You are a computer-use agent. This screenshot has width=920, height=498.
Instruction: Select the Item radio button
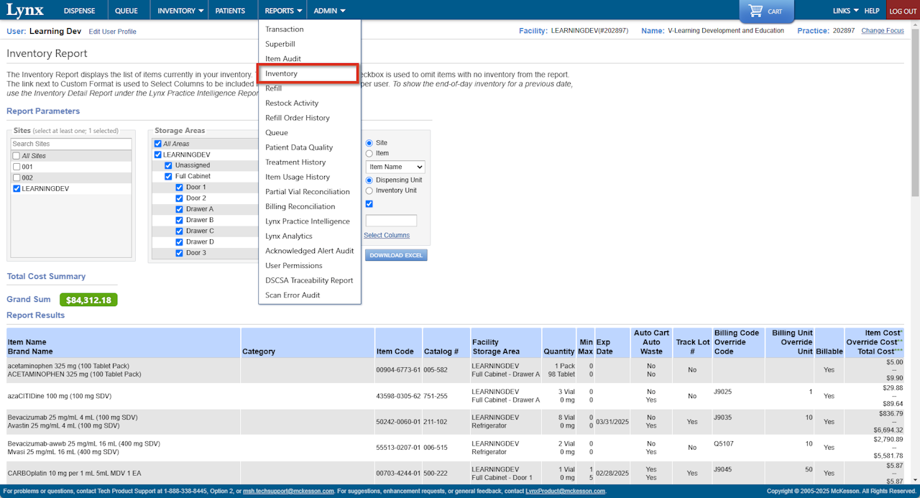point(369,153)
